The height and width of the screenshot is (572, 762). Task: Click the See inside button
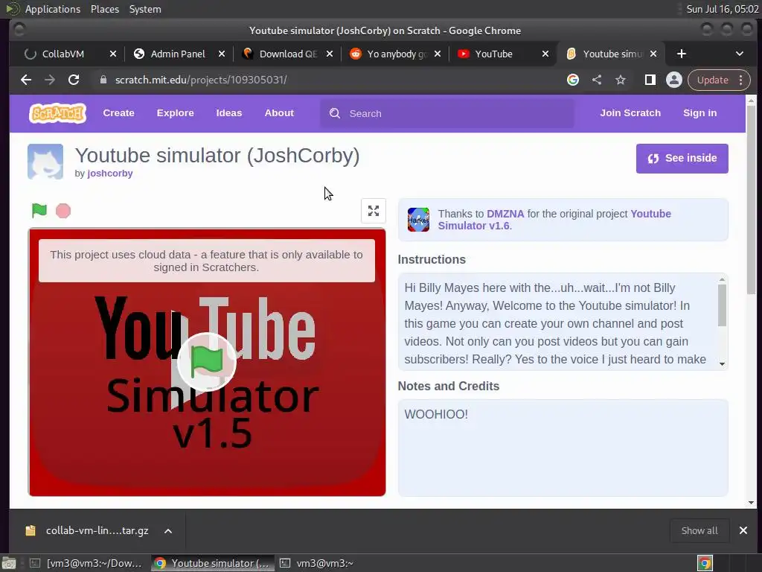(682, 158)
